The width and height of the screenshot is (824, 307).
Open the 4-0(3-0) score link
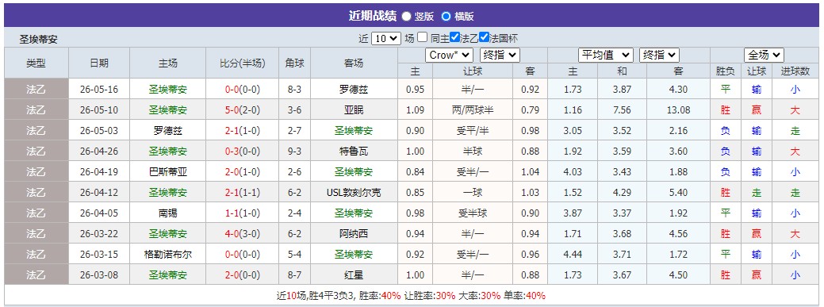click(x=242, y=233)
